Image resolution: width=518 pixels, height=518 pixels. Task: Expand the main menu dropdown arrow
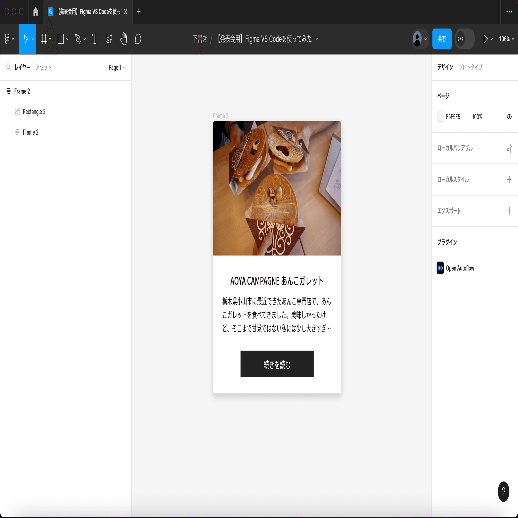(x=13, y=39)
